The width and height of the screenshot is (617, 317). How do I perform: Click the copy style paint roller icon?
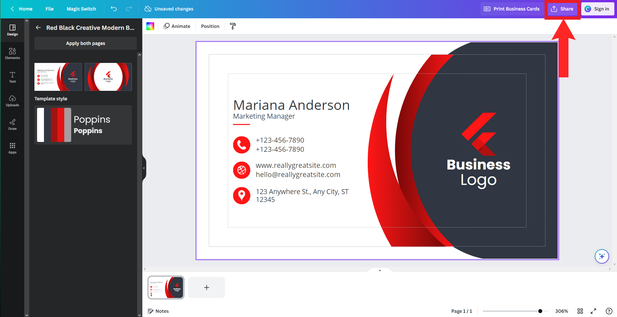click(x=233, y=26)
